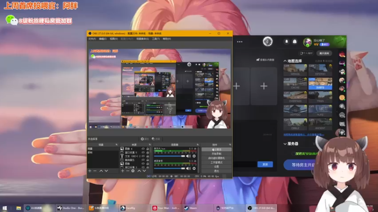Viewport: 378px width, 212px height.
Task: Mute the desktop audio speaker icon
Action: click(188, 169)
